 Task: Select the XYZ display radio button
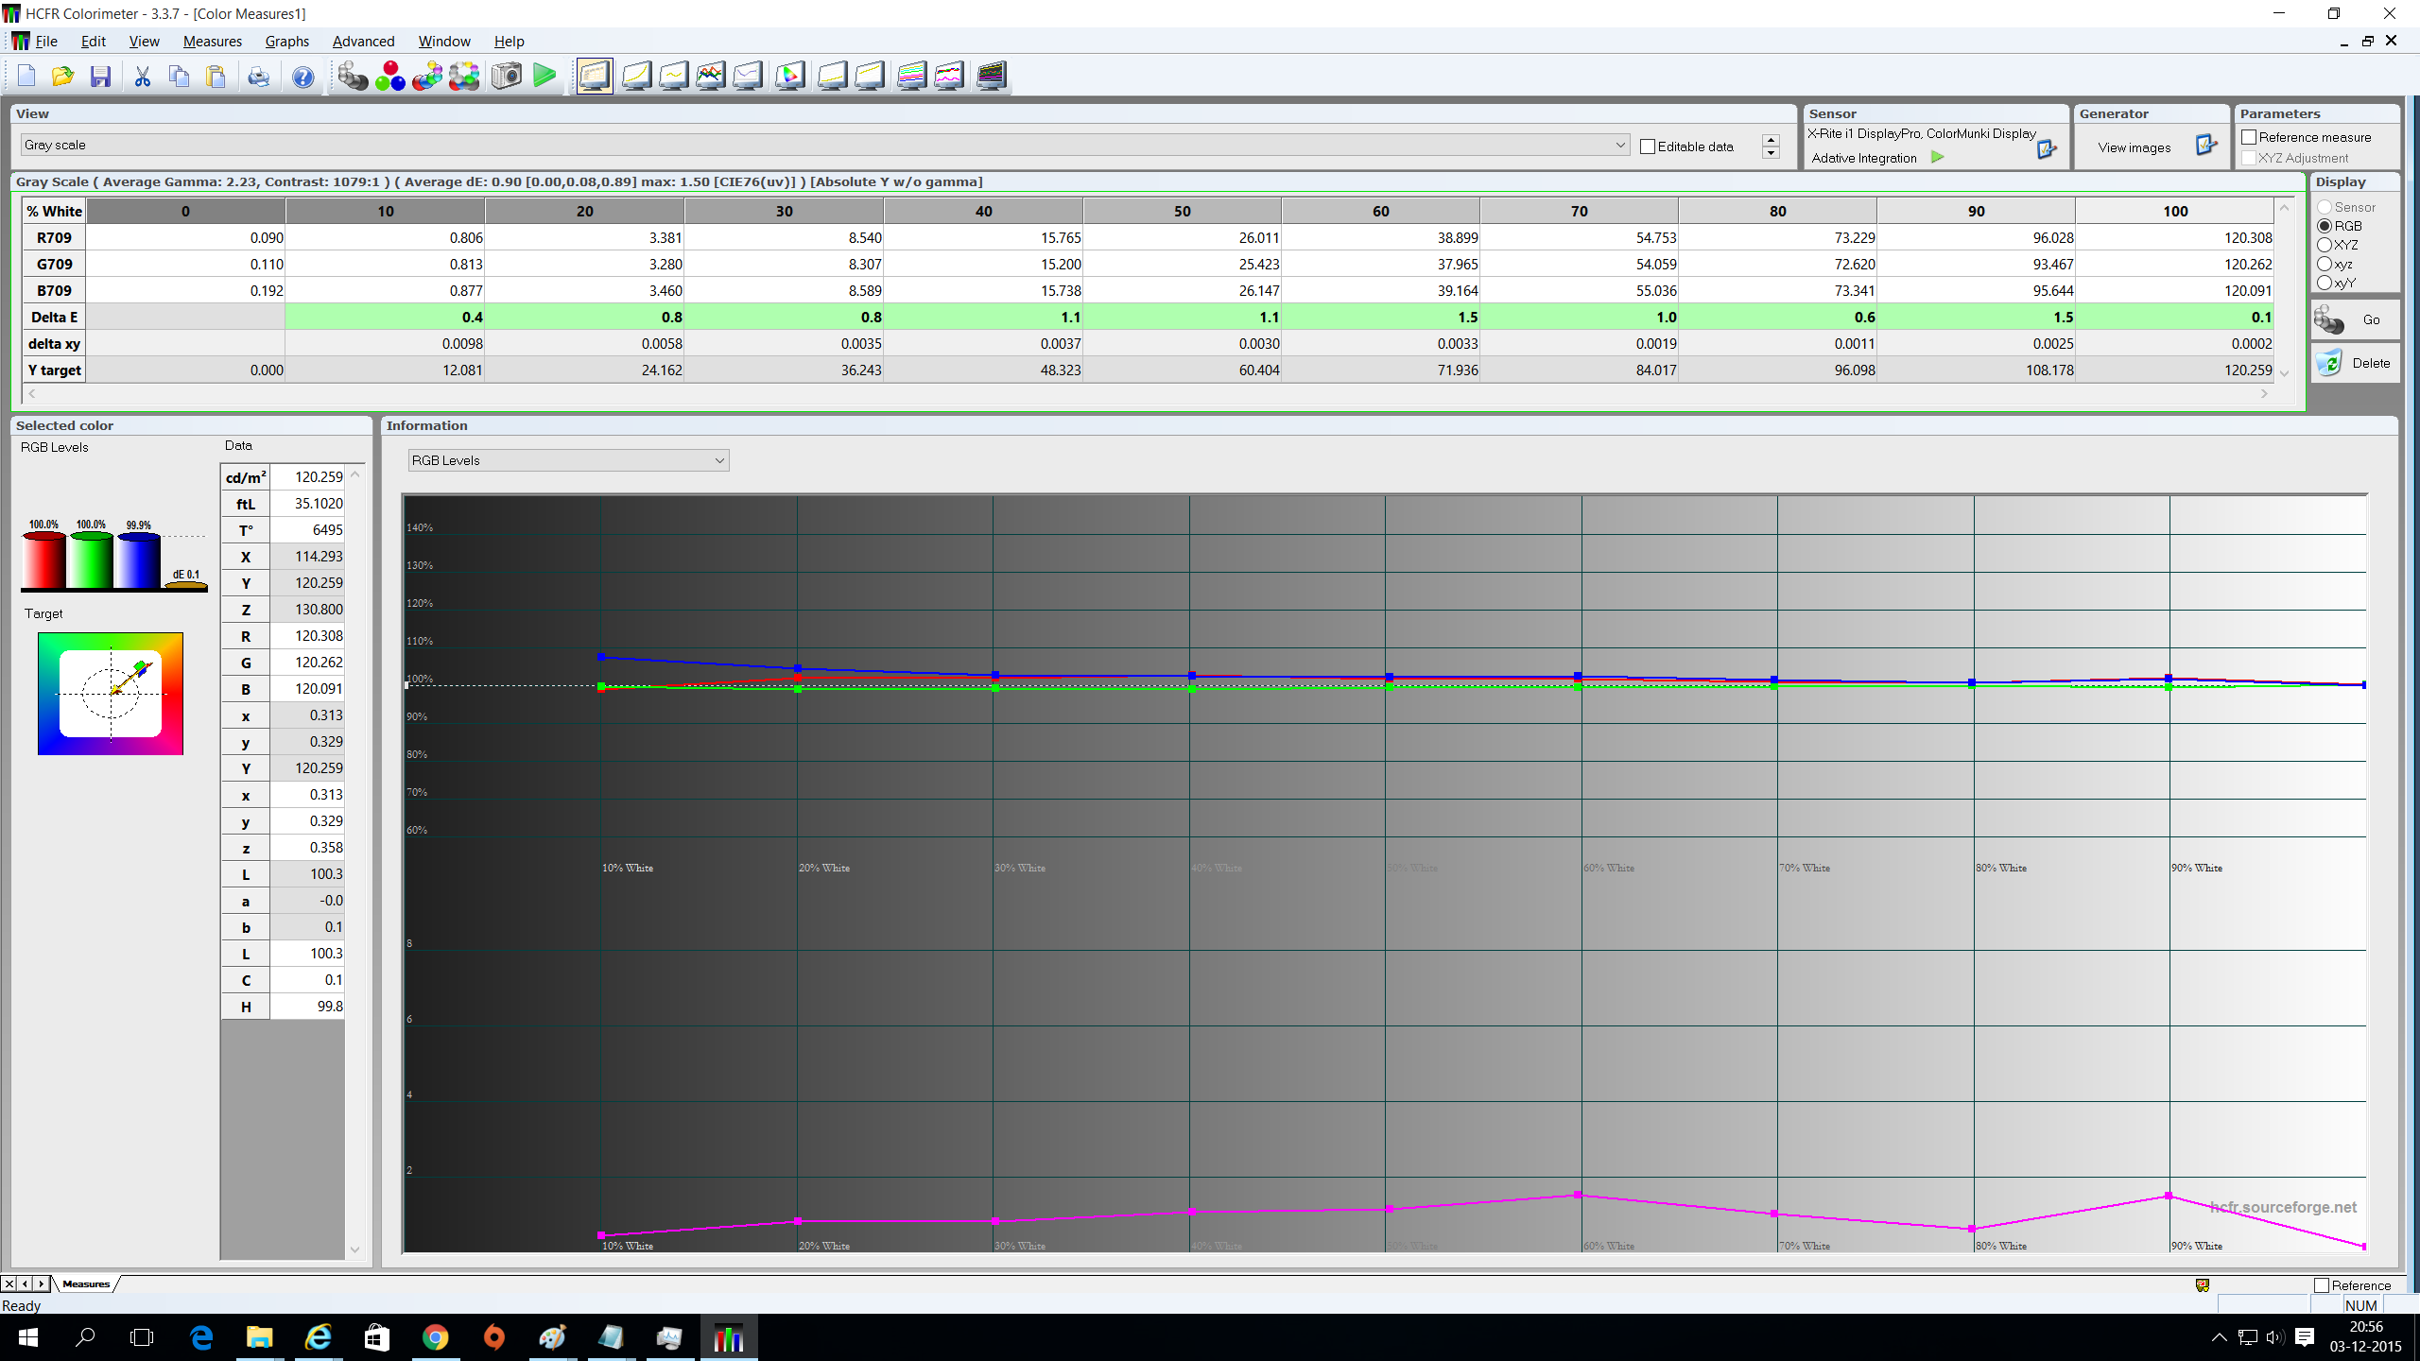tap(2325, 245)
